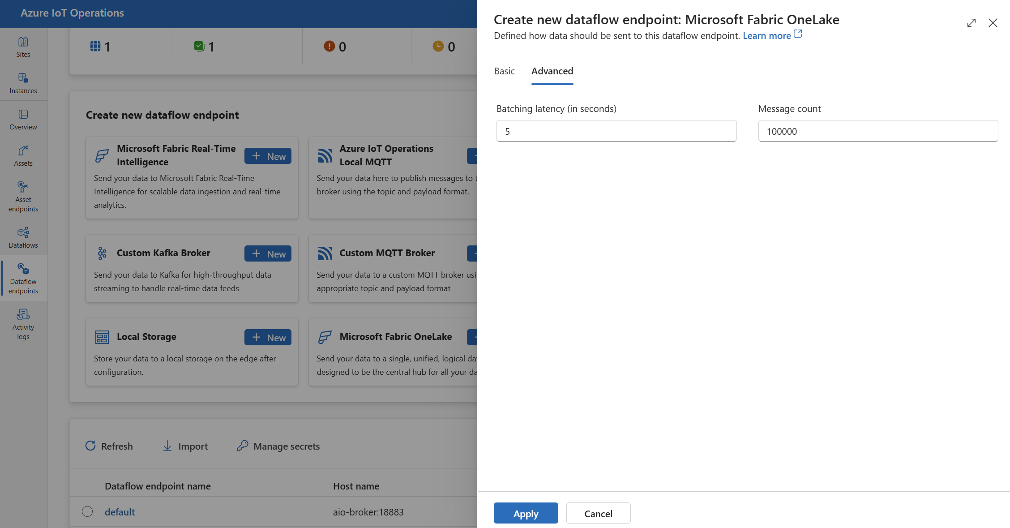
Task: Apply the new dataflow endpoint settings
Action: [525, 513]
